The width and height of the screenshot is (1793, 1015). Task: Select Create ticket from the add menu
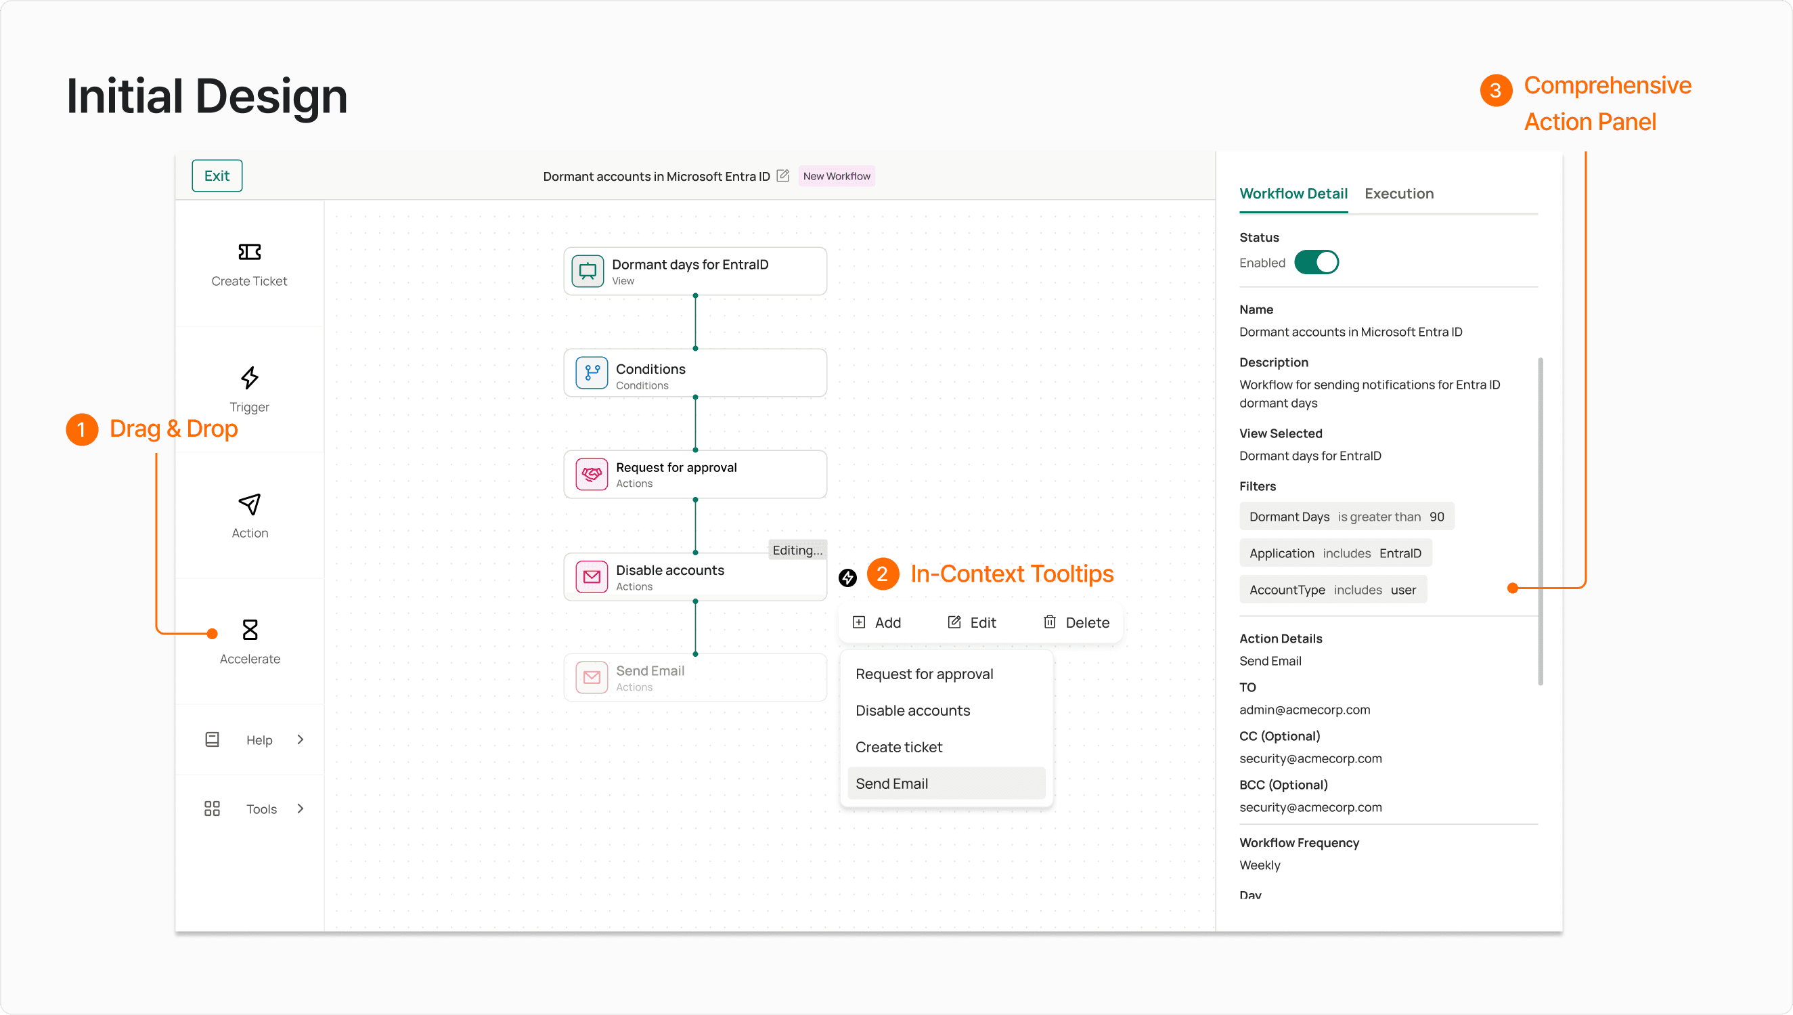point(898,748)
